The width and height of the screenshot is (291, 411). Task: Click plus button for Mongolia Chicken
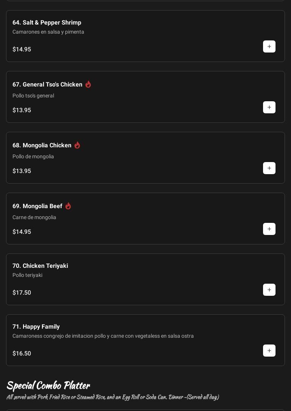point(269,168)
